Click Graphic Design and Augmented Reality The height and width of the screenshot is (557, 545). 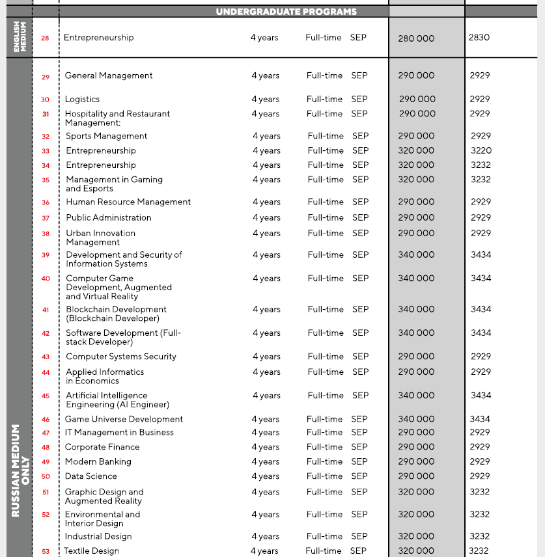coord(104,496)
